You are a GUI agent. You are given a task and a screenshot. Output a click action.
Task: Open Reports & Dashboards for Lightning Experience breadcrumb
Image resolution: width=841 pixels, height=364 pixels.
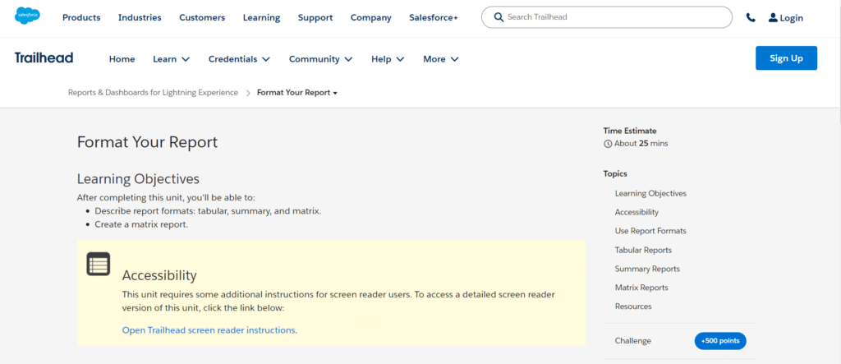(x=153, y=92)
